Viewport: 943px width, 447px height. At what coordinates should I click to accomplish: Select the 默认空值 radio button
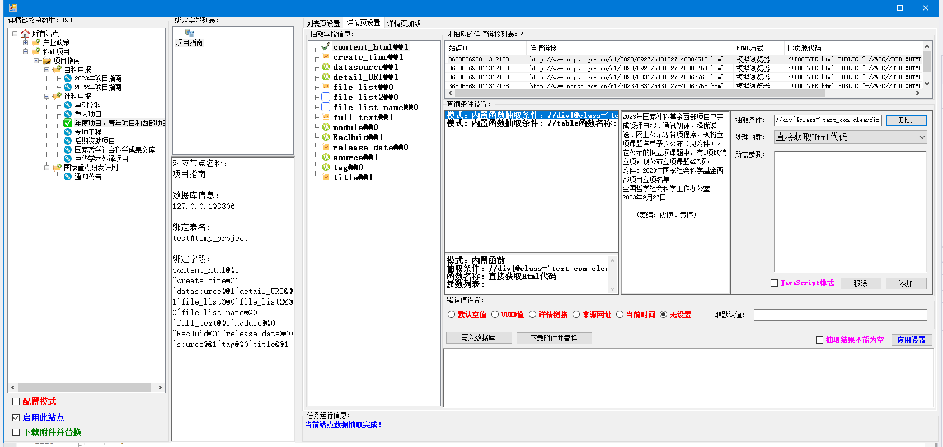coord(451,315)
